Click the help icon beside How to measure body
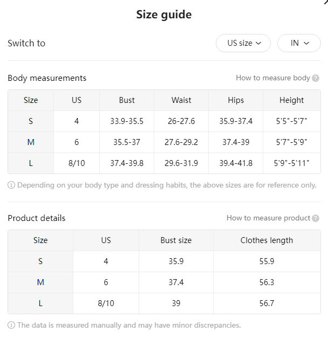 pos(316,78)
